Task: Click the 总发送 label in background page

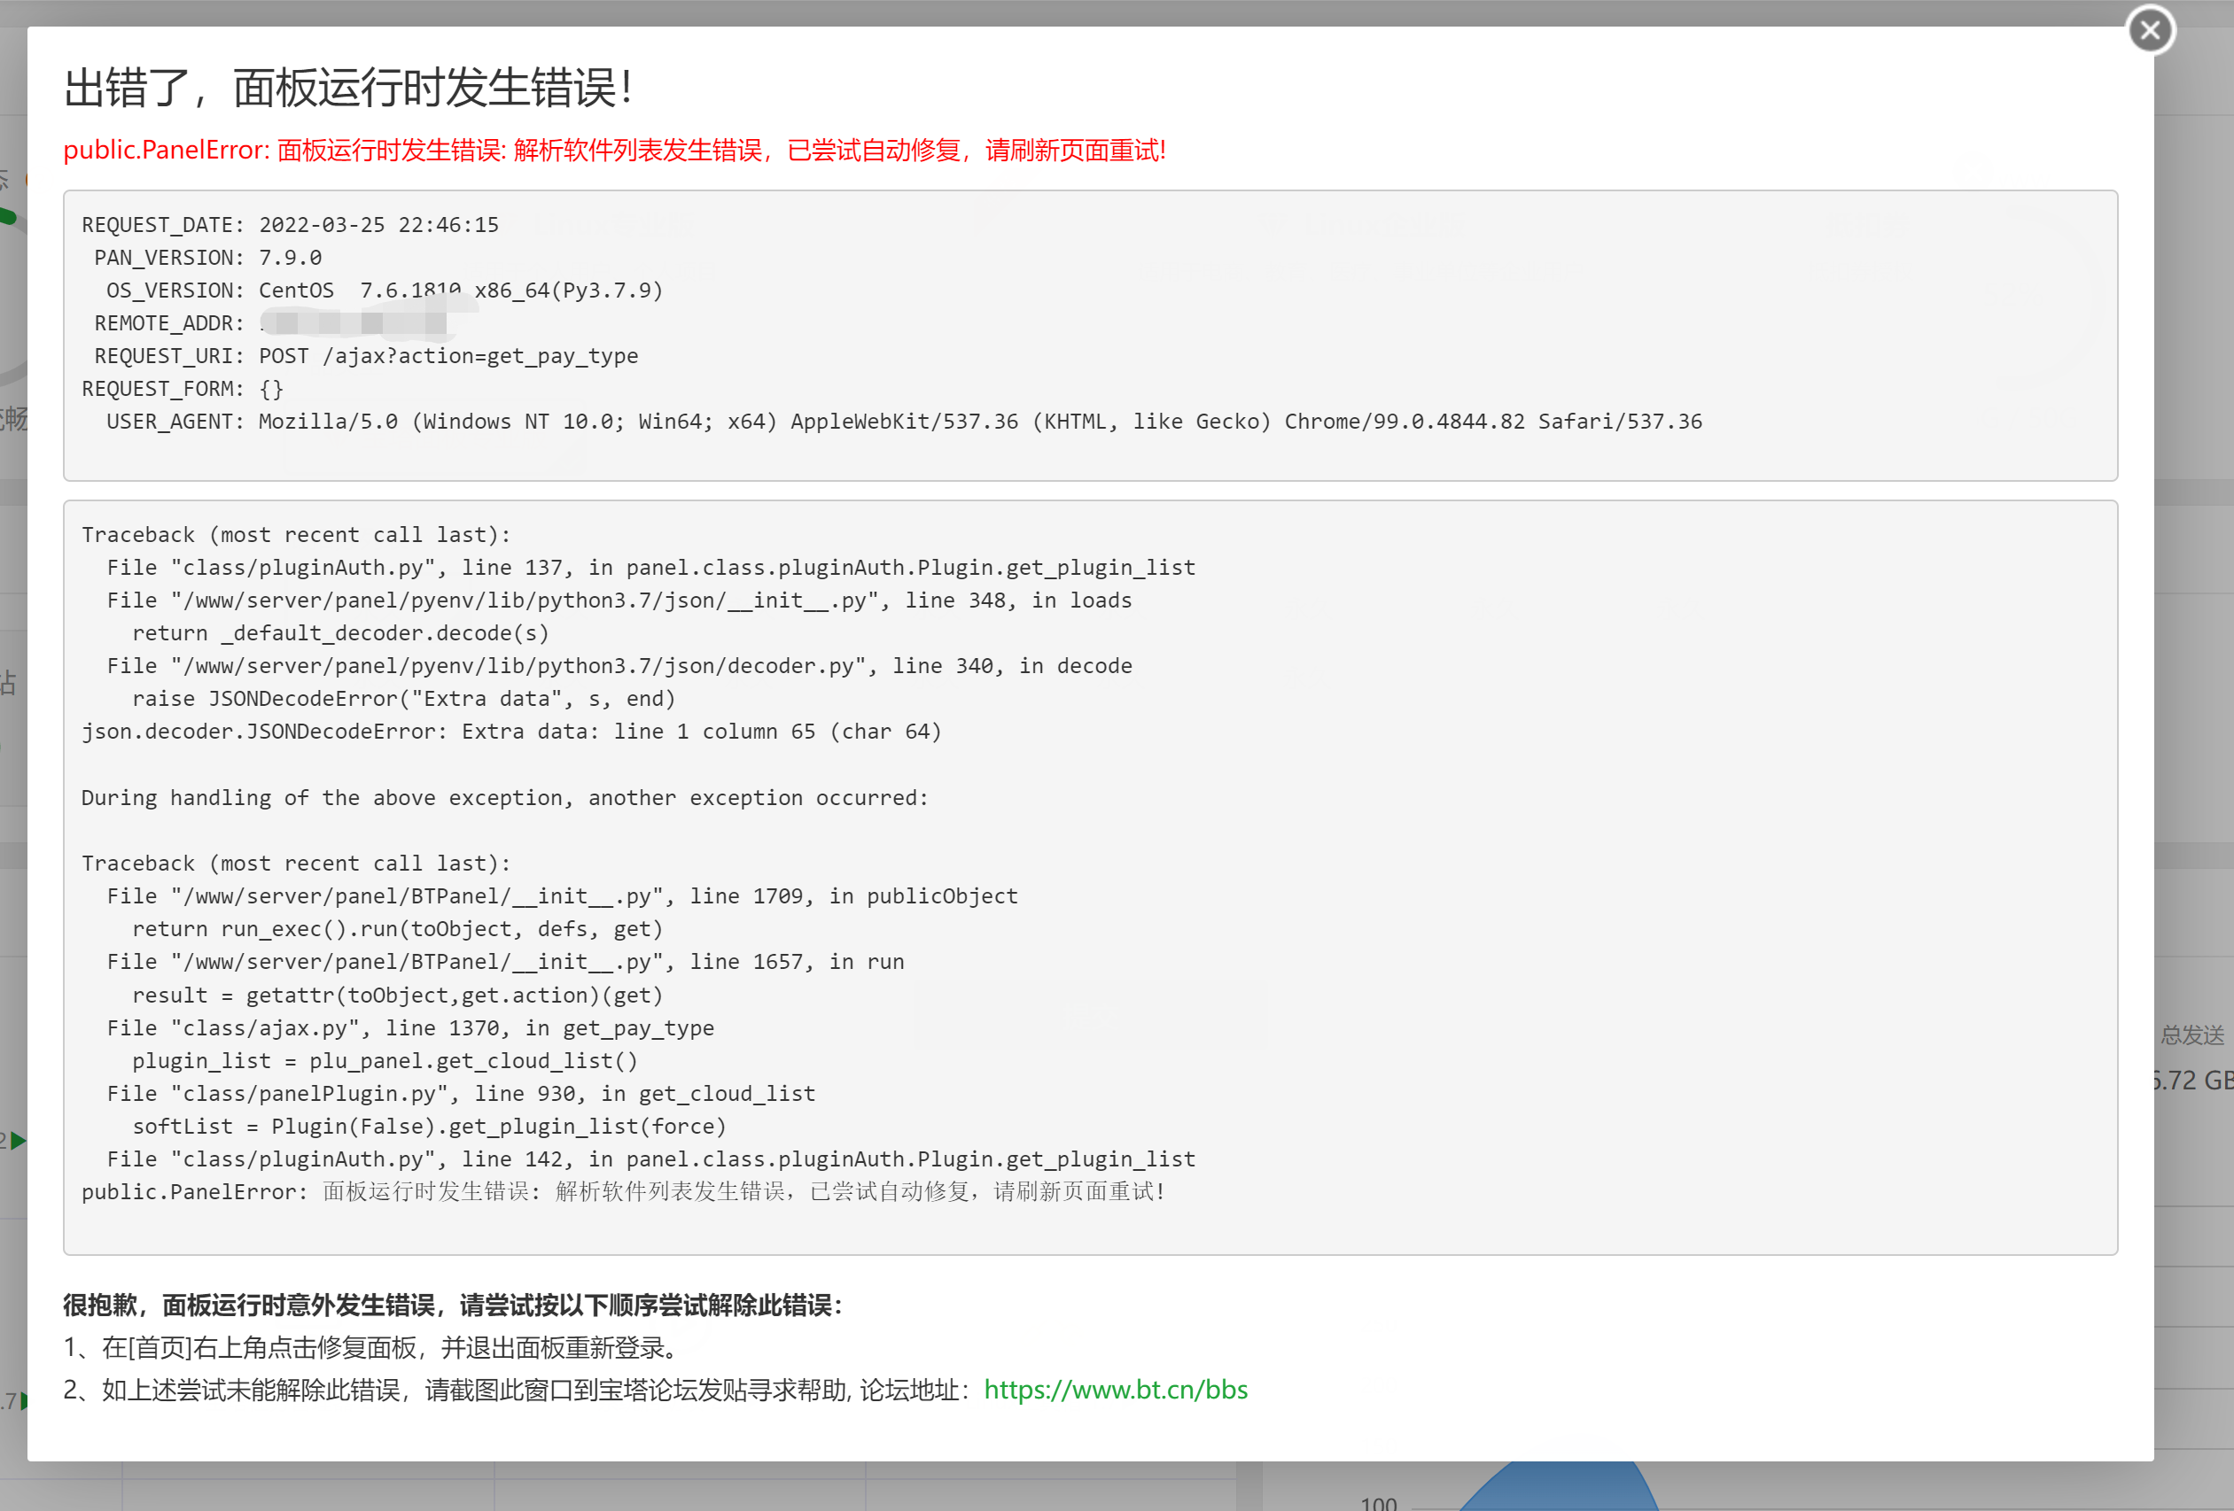Action: click(x=2192, y=1034)
